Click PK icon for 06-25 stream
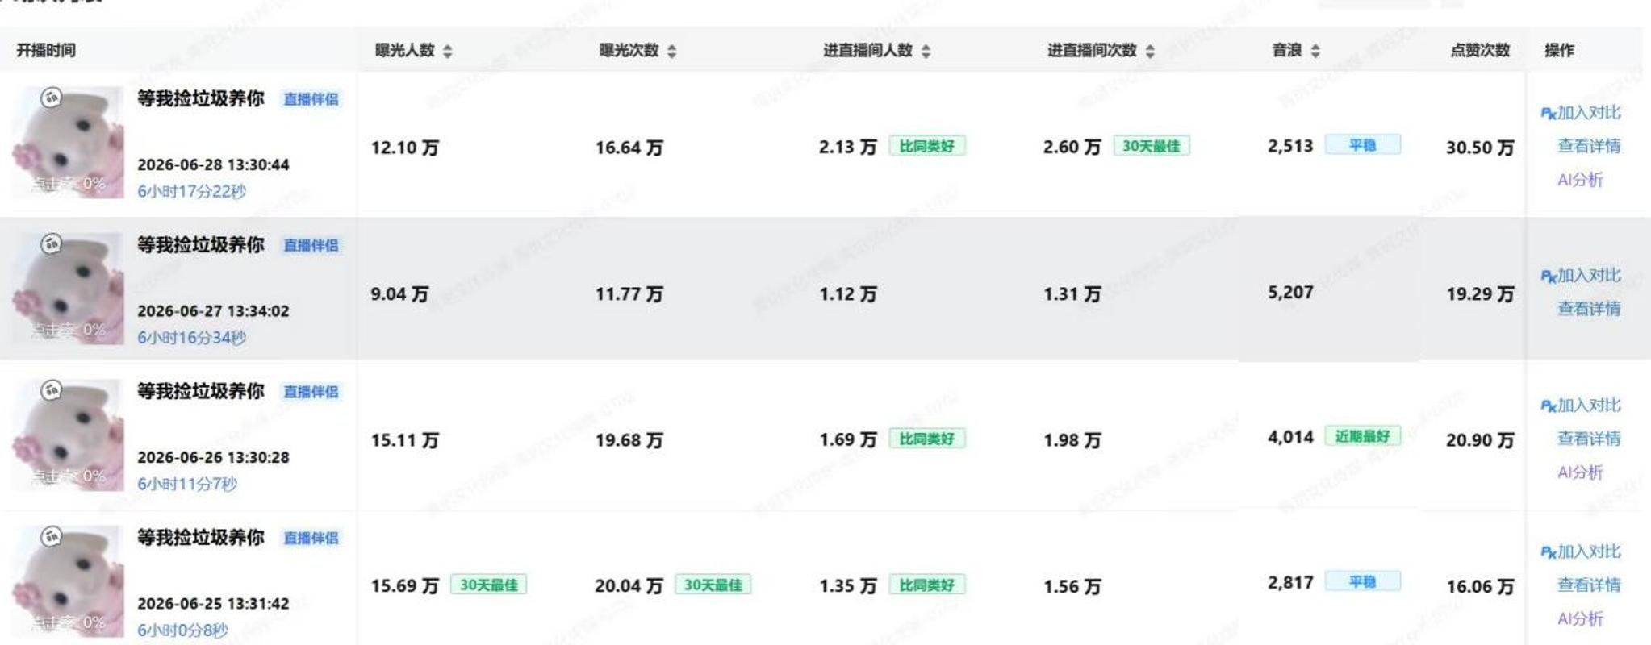 click(x=1549, y=552)
